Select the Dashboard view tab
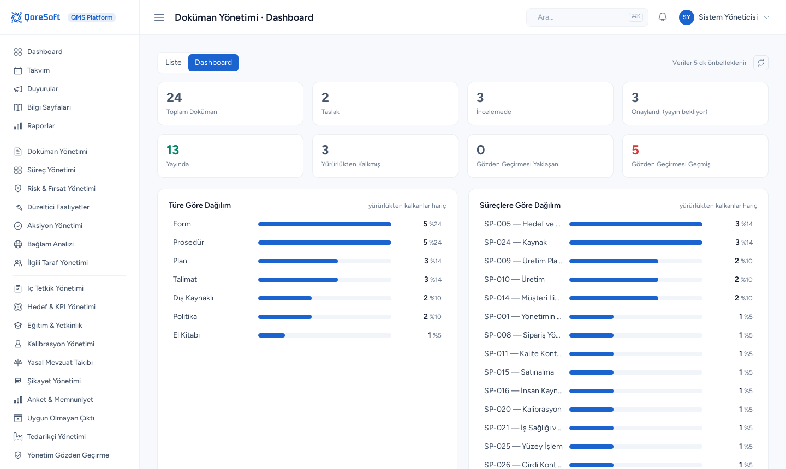This screenshot has width=786, height=469. [x=213, y=63]
